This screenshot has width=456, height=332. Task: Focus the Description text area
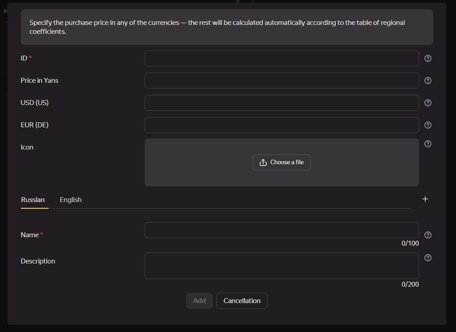[282, 266]
